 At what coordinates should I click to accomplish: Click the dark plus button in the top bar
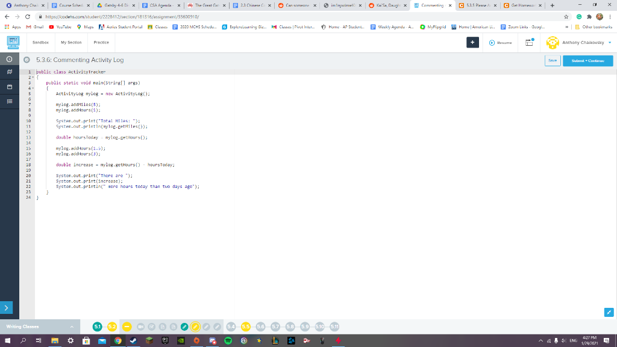(472, 43)
